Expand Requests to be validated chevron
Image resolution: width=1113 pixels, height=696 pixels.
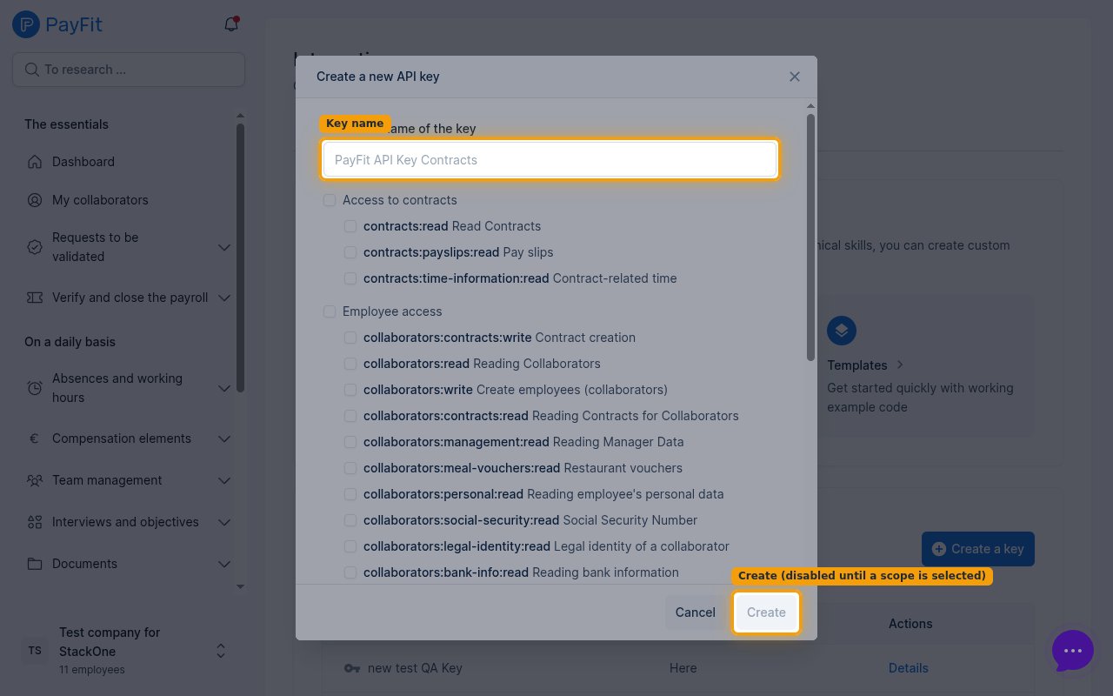tap(224, 247)
